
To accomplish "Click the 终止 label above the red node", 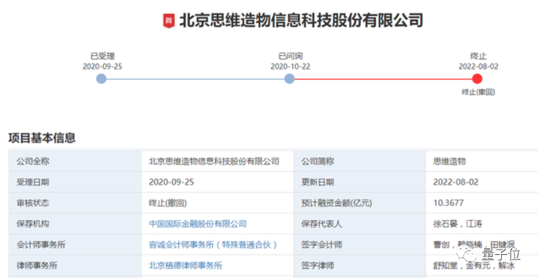I will coord(479,56).
